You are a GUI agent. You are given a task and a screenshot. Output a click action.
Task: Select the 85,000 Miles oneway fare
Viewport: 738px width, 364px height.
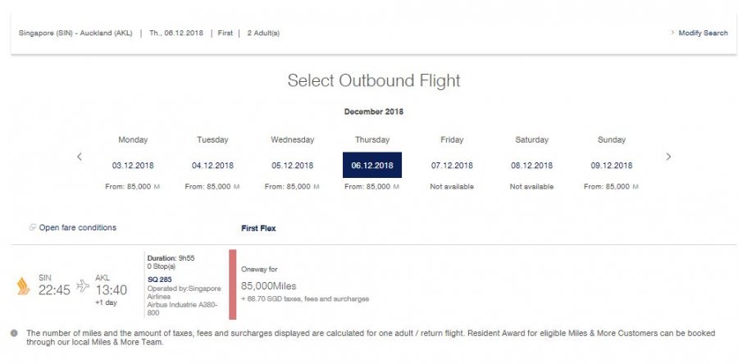(x=268, y=285)
